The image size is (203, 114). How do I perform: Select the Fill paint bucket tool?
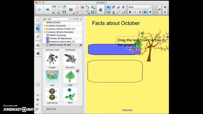click(123, 7)
